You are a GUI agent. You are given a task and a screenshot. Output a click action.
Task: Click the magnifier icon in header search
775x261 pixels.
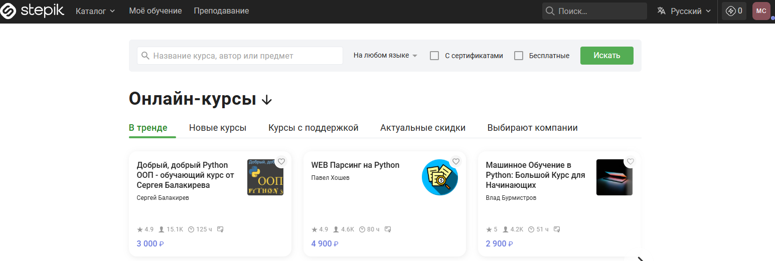coord(550,11)
